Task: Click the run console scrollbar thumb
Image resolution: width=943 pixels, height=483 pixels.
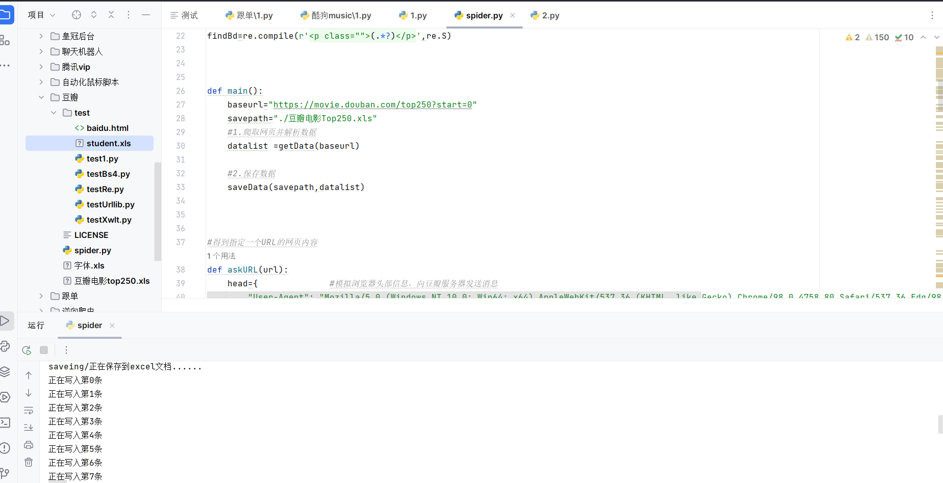Action: [940, 424]
